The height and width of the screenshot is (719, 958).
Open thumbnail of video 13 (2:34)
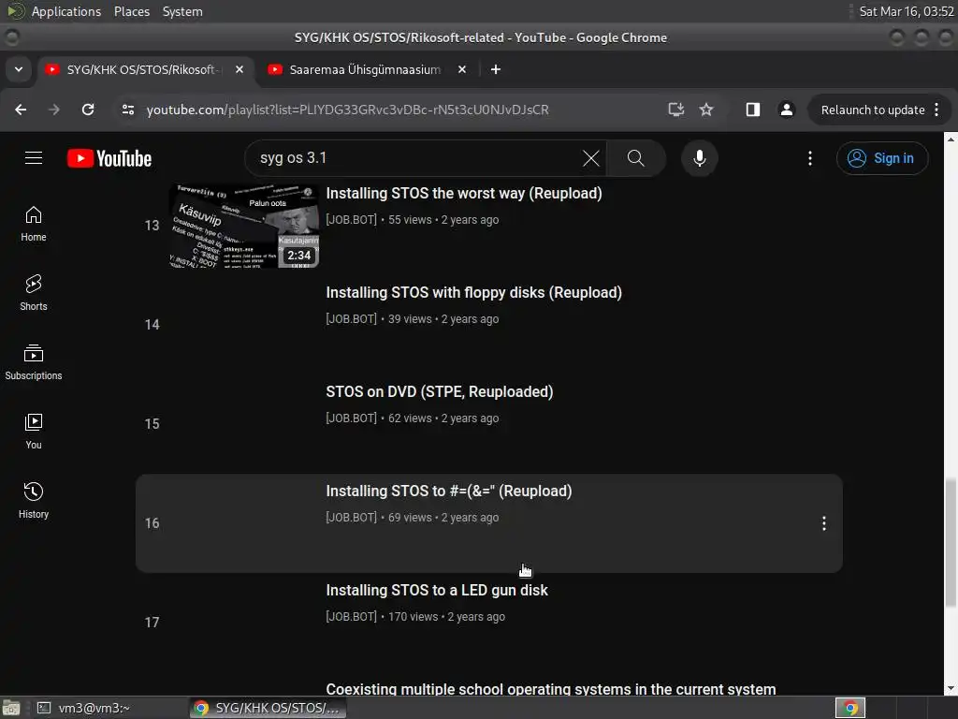pos(244,225)
